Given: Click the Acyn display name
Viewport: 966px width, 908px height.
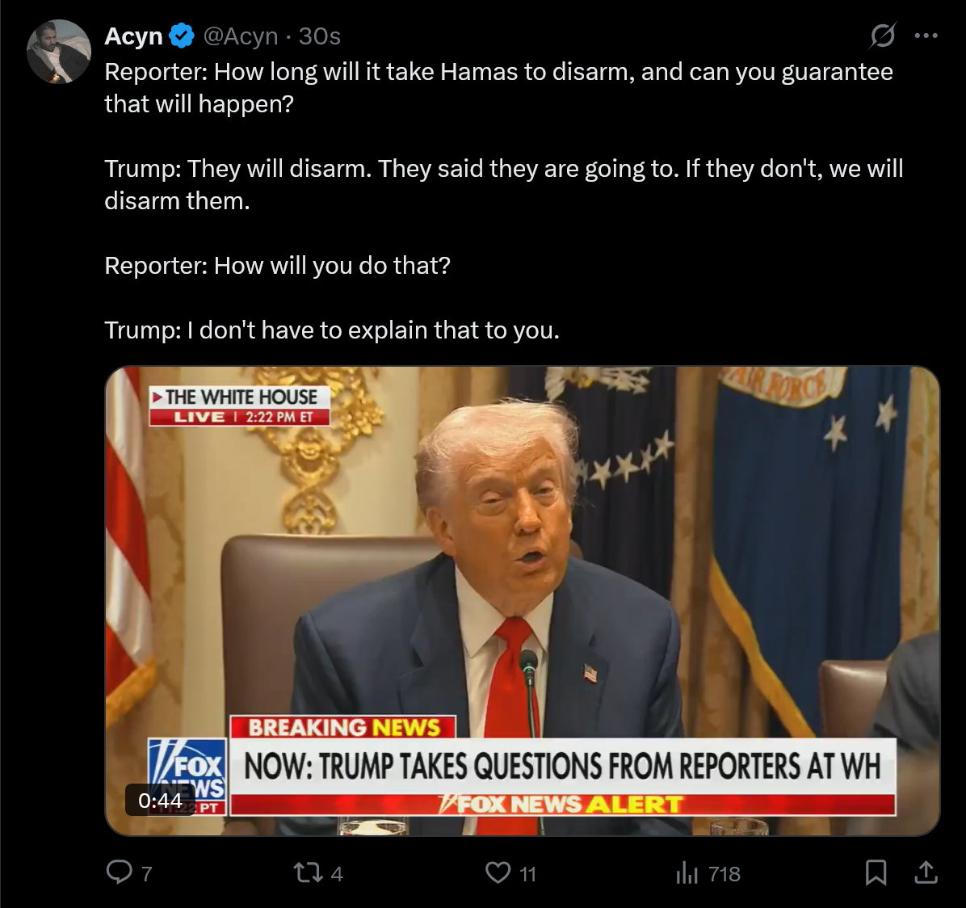Looking at the screenshot, I should click(133, 36).
